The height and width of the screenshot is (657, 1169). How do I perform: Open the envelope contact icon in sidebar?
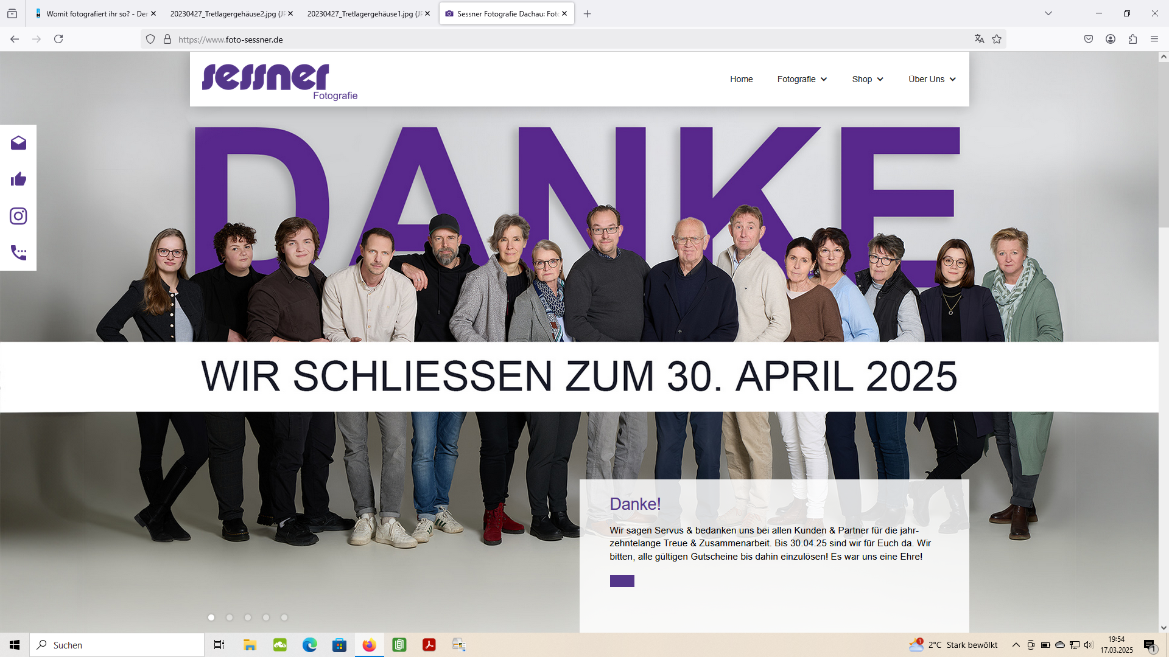pos(18,143)
